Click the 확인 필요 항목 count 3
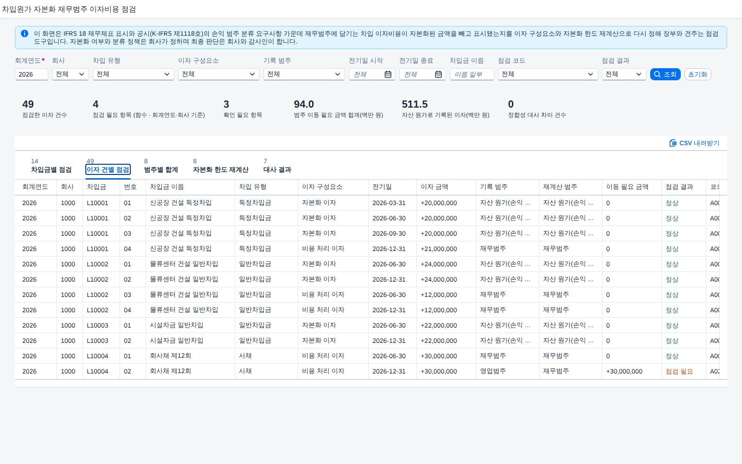 tap(226, 104)
